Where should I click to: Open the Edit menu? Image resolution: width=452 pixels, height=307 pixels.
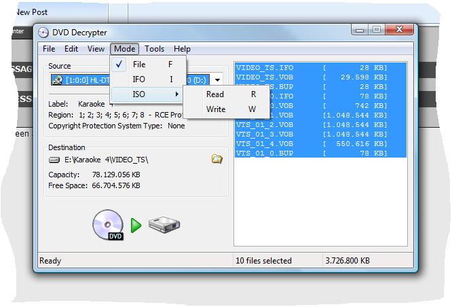click(x=71, y=49)
